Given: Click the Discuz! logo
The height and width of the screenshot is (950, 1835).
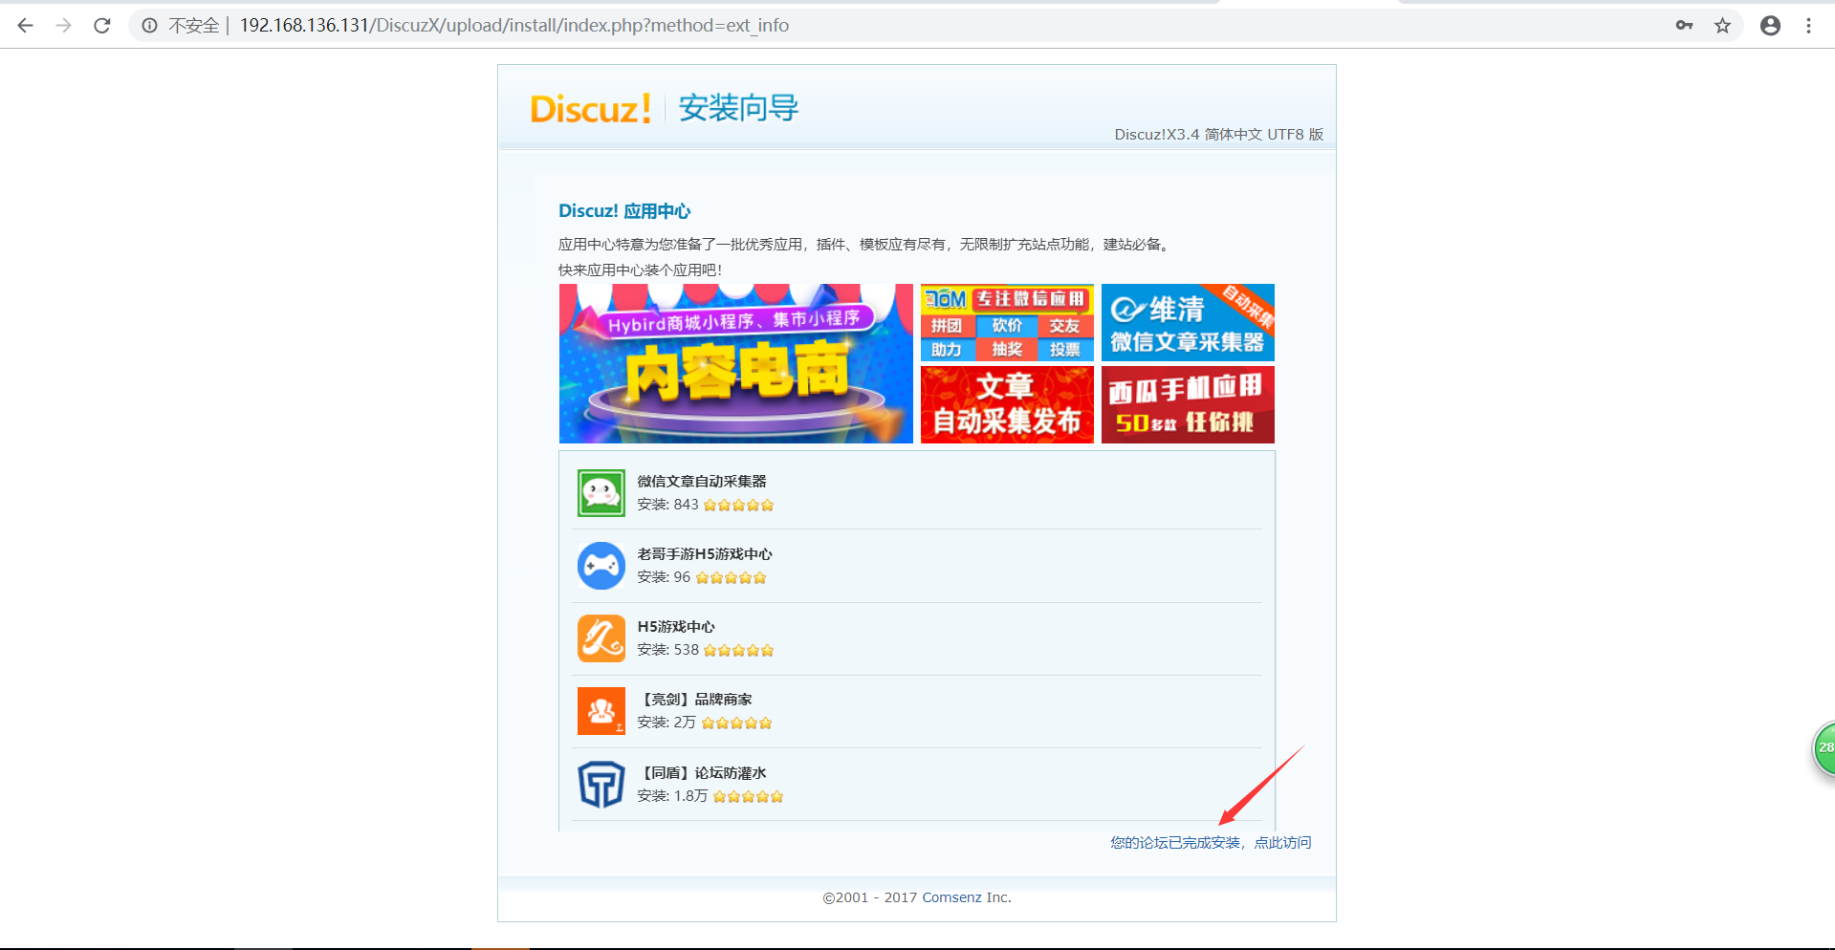Looking at the screenshot, I should pyautogui.click(x=591, y=109).
